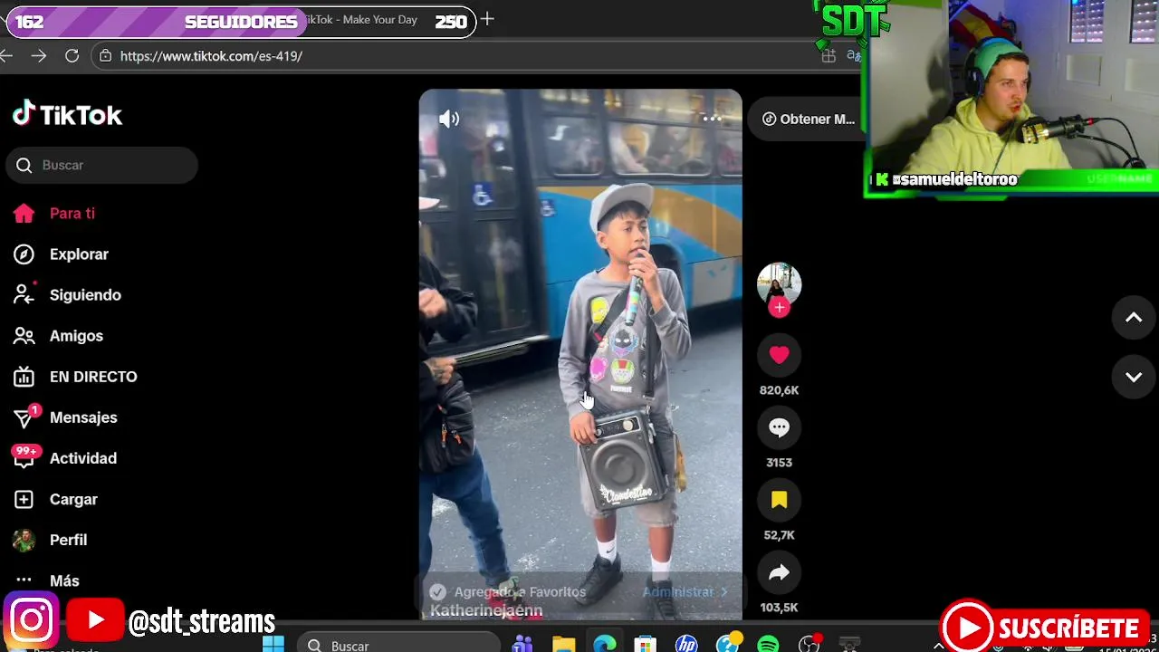Click the Actividad icon with 99+ badge
The height and width of the screenshot is (652, 1159).
click(x=24, y=456)
